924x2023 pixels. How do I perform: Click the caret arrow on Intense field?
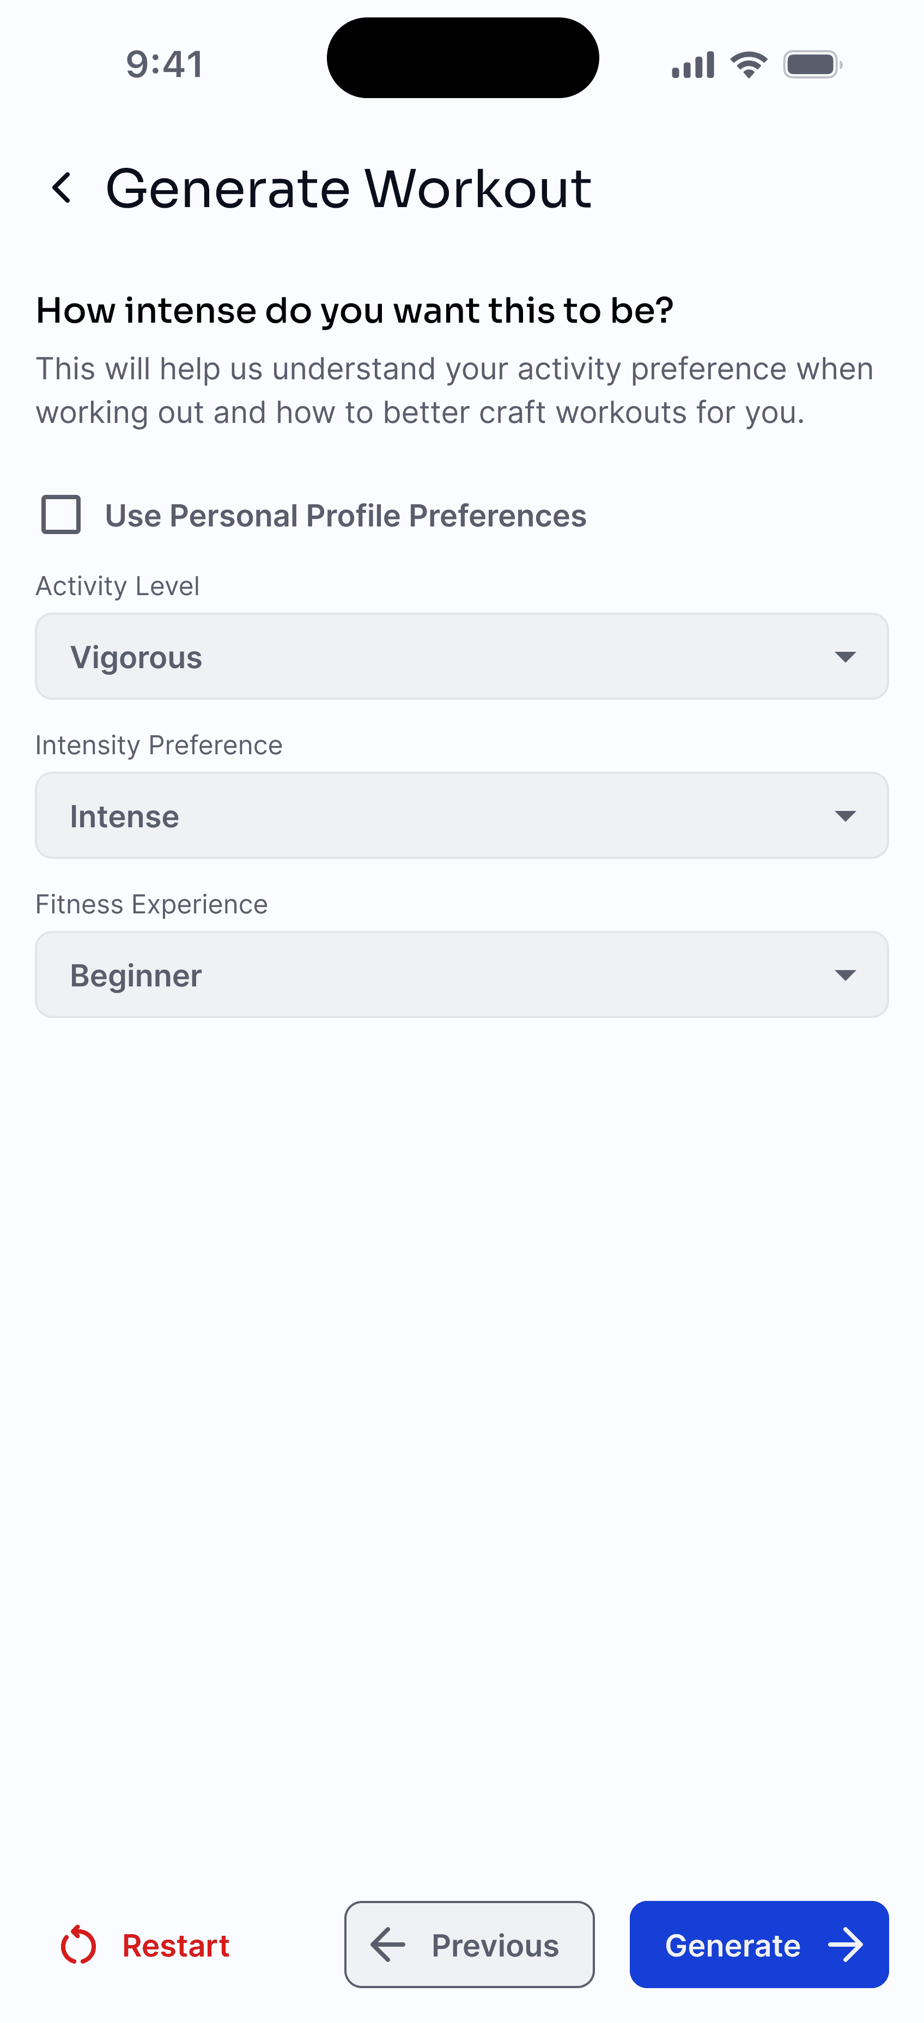click(844, 816)
